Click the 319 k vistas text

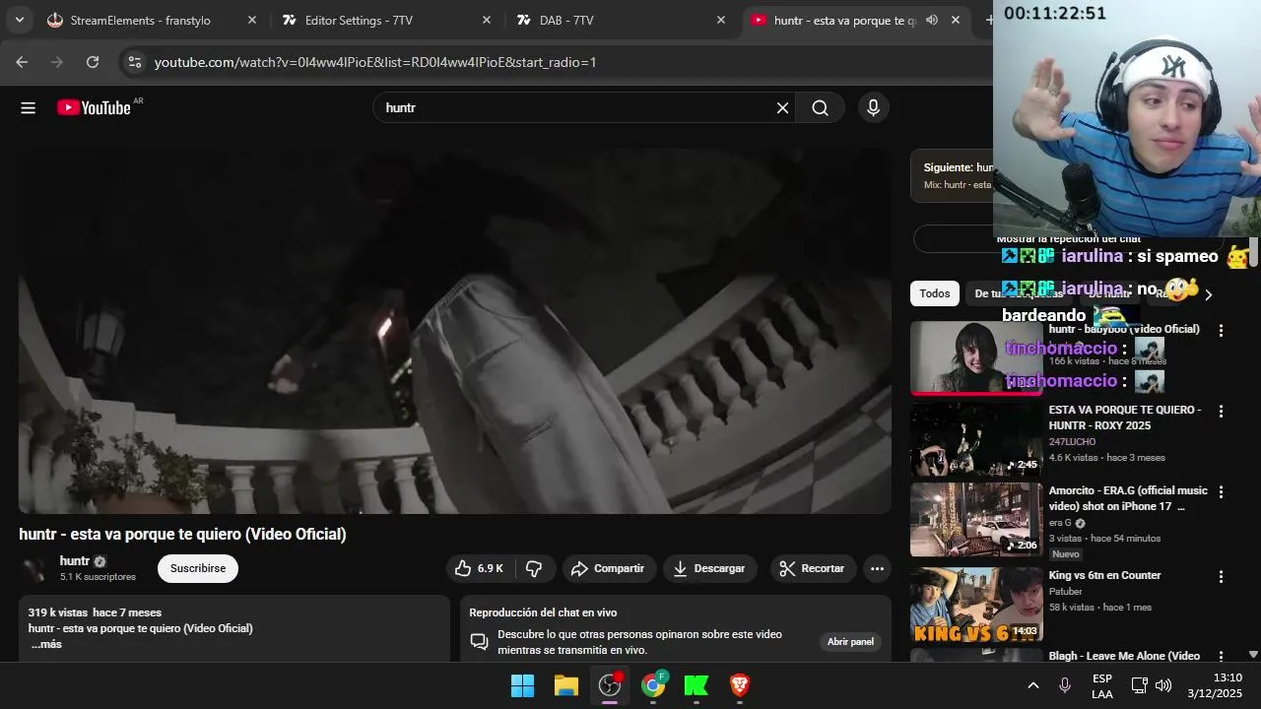pos(58,612)
